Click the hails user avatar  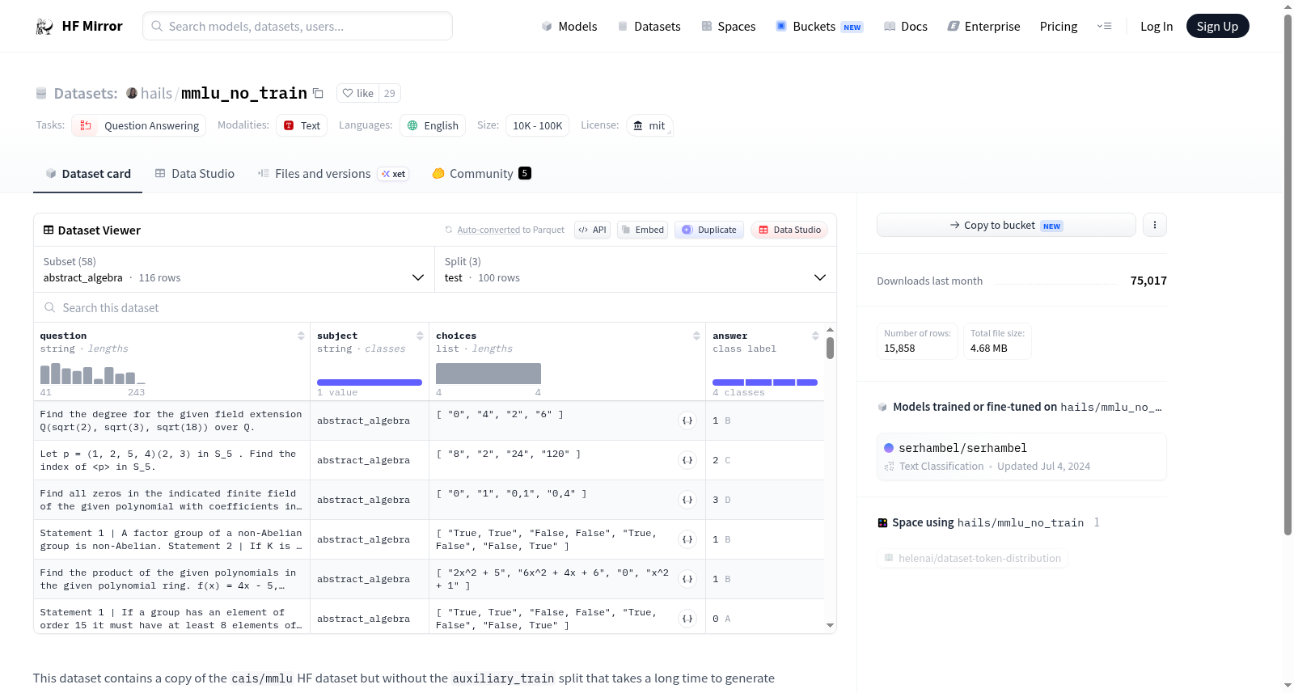[132, 93]
